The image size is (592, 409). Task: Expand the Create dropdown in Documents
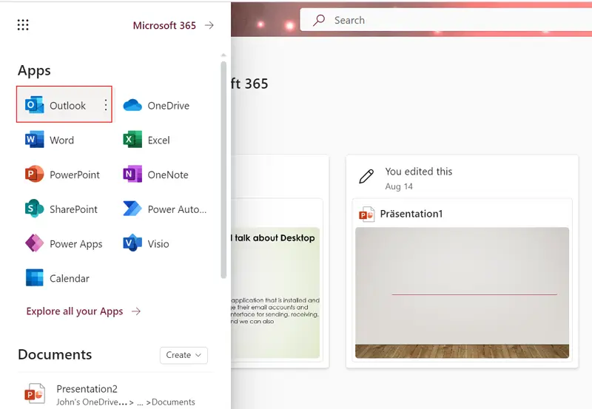[184, 355]
